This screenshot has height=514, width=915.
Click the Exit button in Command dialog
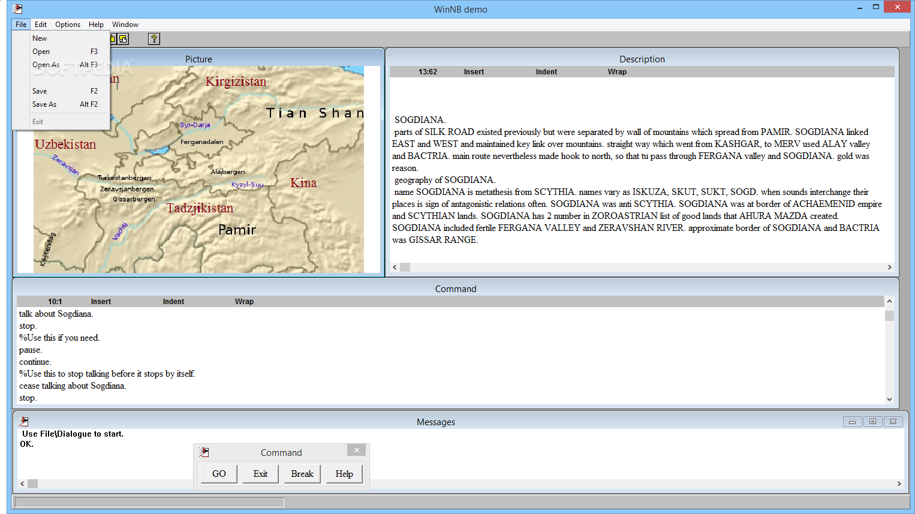[260, 474]
